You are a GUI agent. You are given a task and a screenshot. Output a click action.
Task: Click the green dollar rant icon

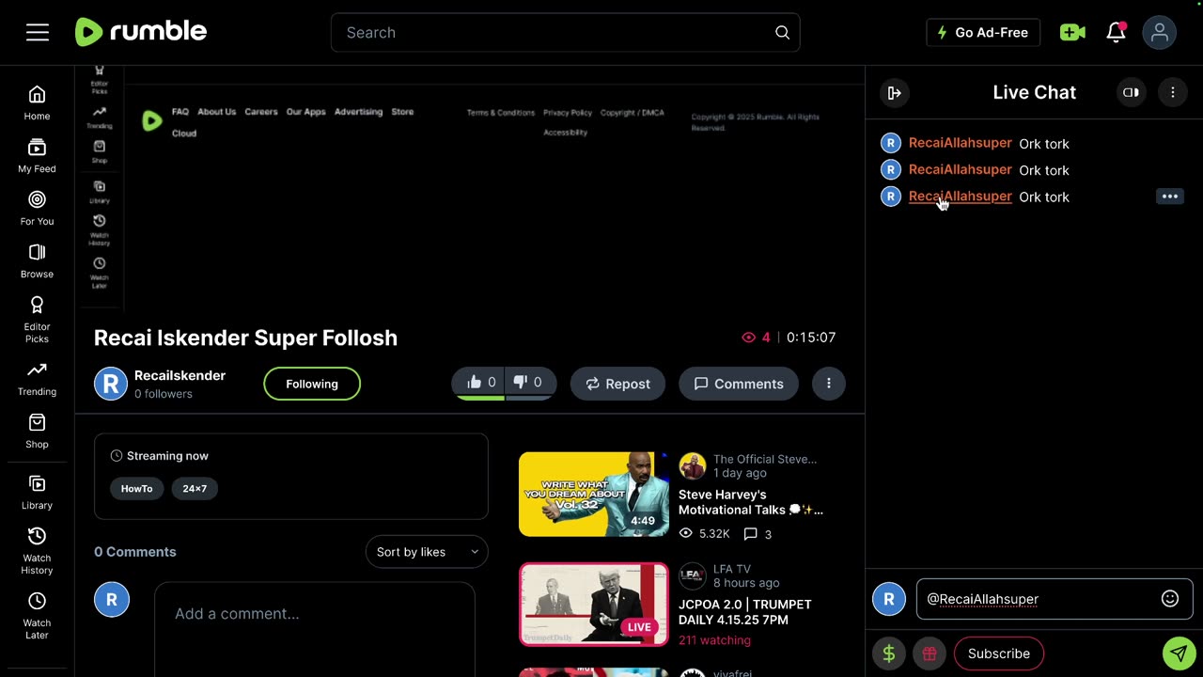coord(889,653)
